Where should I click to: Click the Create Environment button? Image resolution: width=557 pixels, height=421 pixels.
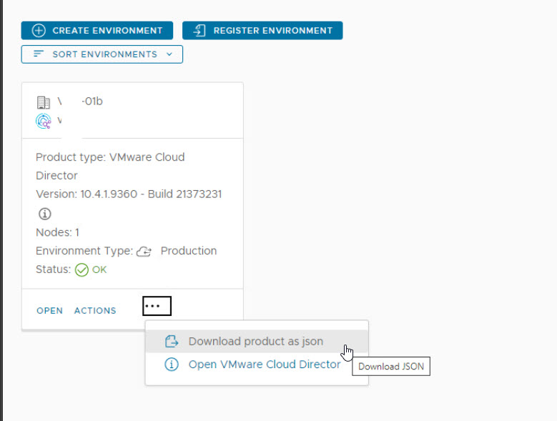tap(97, 31)
